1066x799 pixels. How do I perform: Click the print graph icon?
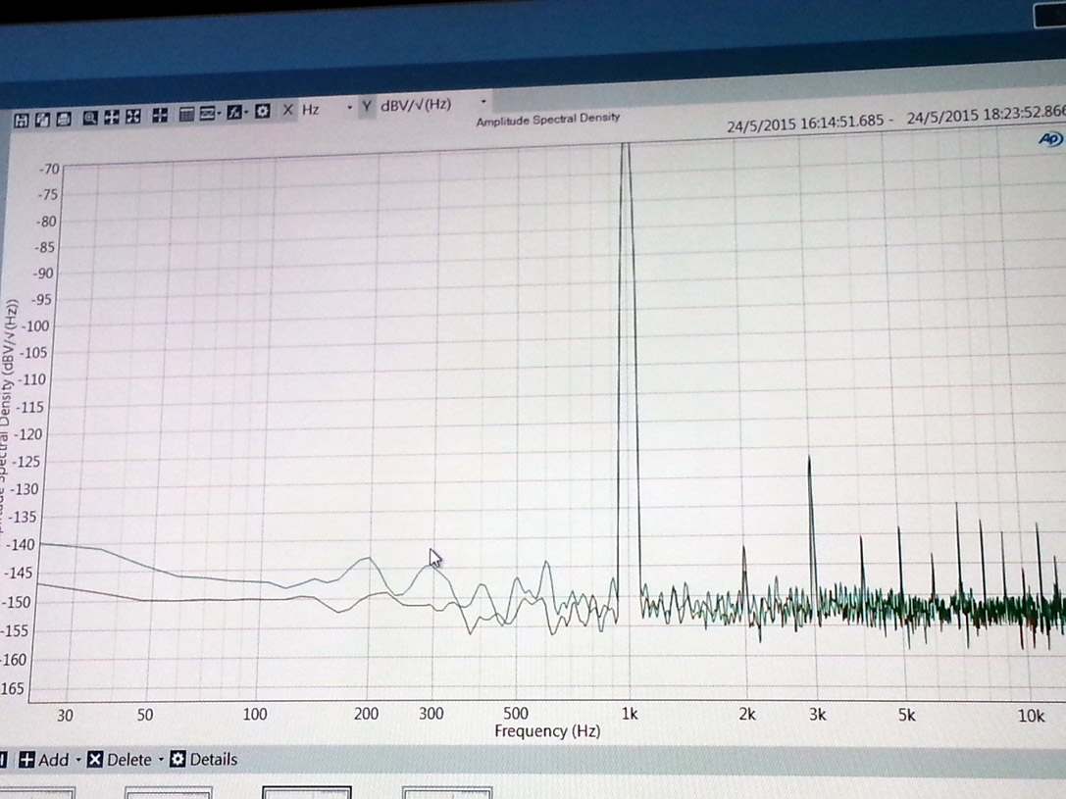[63, 120]
